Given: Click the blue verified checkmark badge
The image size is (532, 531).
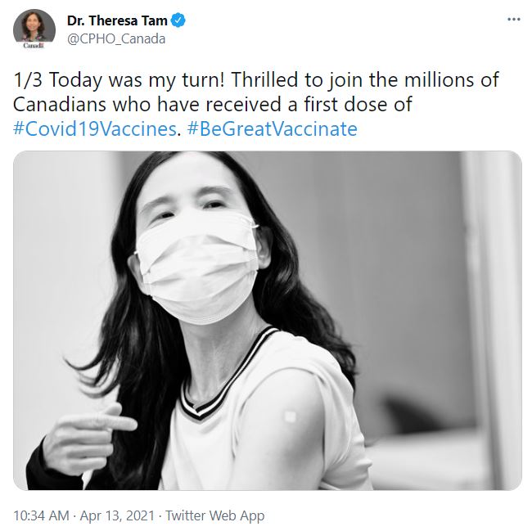Looking at the screenshot, I should [178, 20].
